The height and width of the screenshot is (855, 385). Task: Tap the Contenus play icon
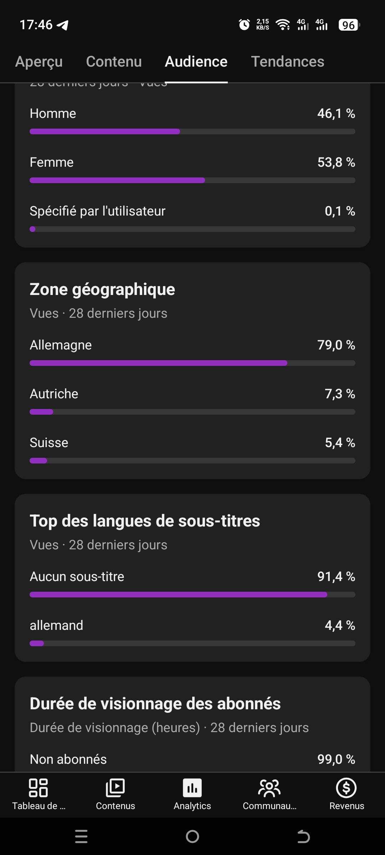point(115,788)
